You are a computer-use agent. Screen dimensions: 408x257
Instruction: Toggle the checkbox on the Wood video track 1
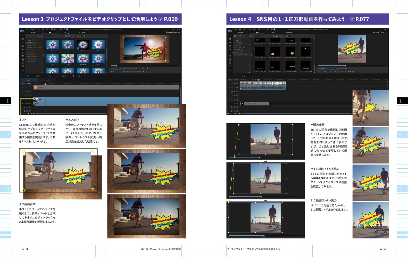[27, 87]
